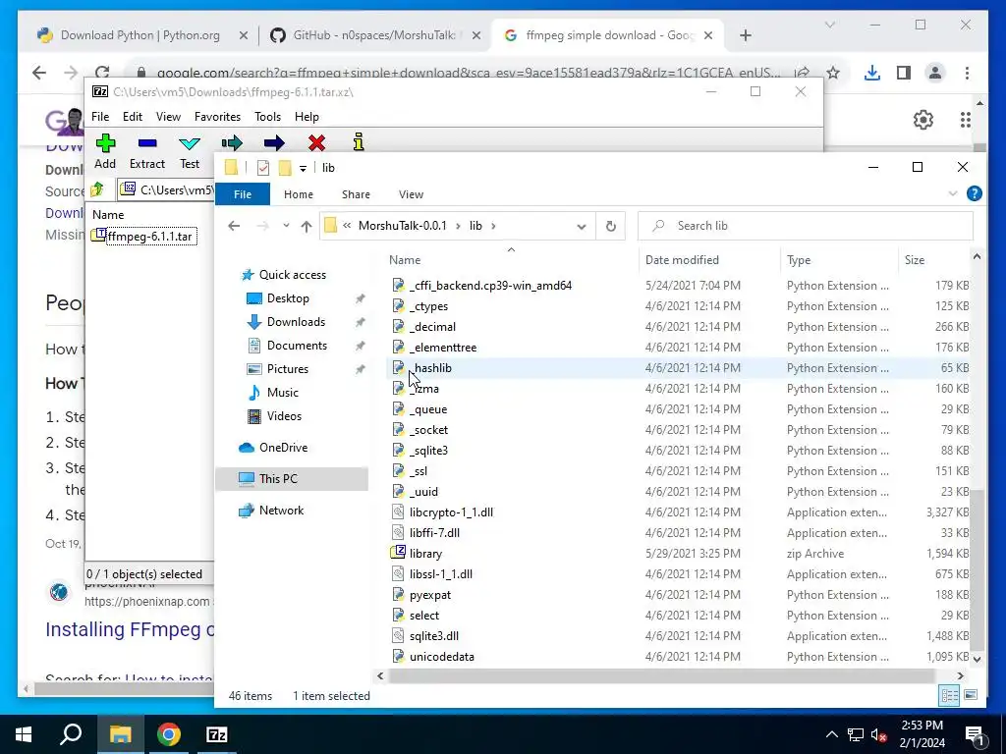The image size is (1006, 754).
Task: Open quick access toolbar customize dropdown
Action: pos(303,168)
